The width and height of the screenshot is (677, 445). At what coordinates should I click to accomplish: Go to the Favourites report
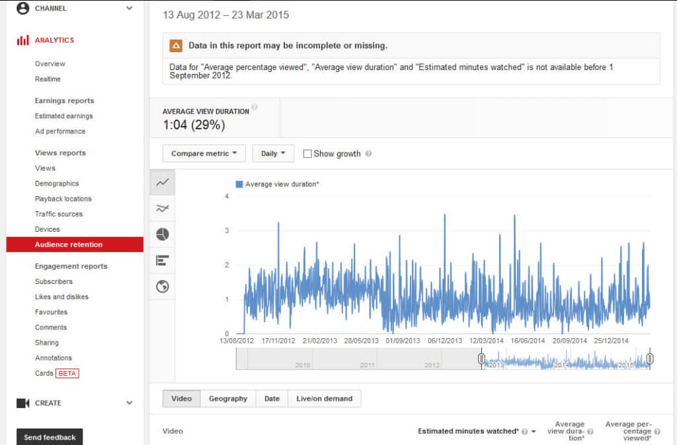(52, 312)
